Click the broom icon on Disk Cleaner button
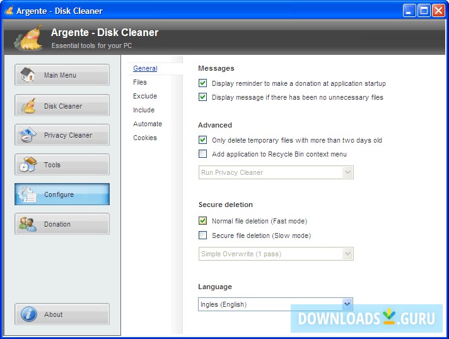The image size is (449, 339). pyautogui.click(x=28, y=106)
